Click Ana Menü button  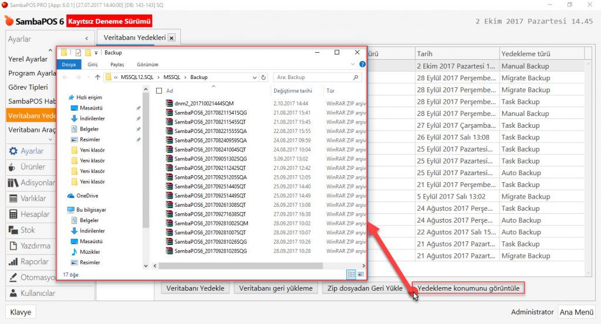576,312
